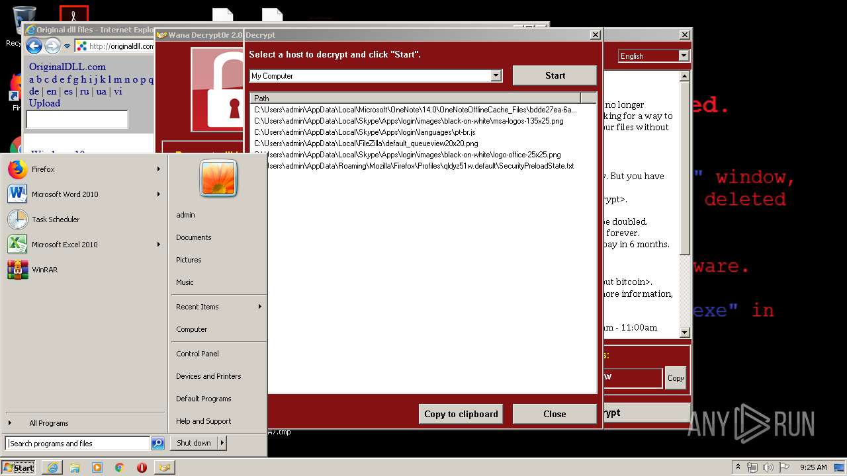Click Start button in Decrypt dialog
This screenshot has height=476, width=847.
[x=555, y=75]
